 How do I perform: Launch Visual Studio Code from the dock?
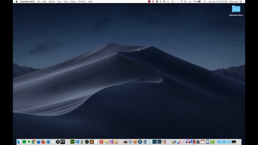(77, 141)
